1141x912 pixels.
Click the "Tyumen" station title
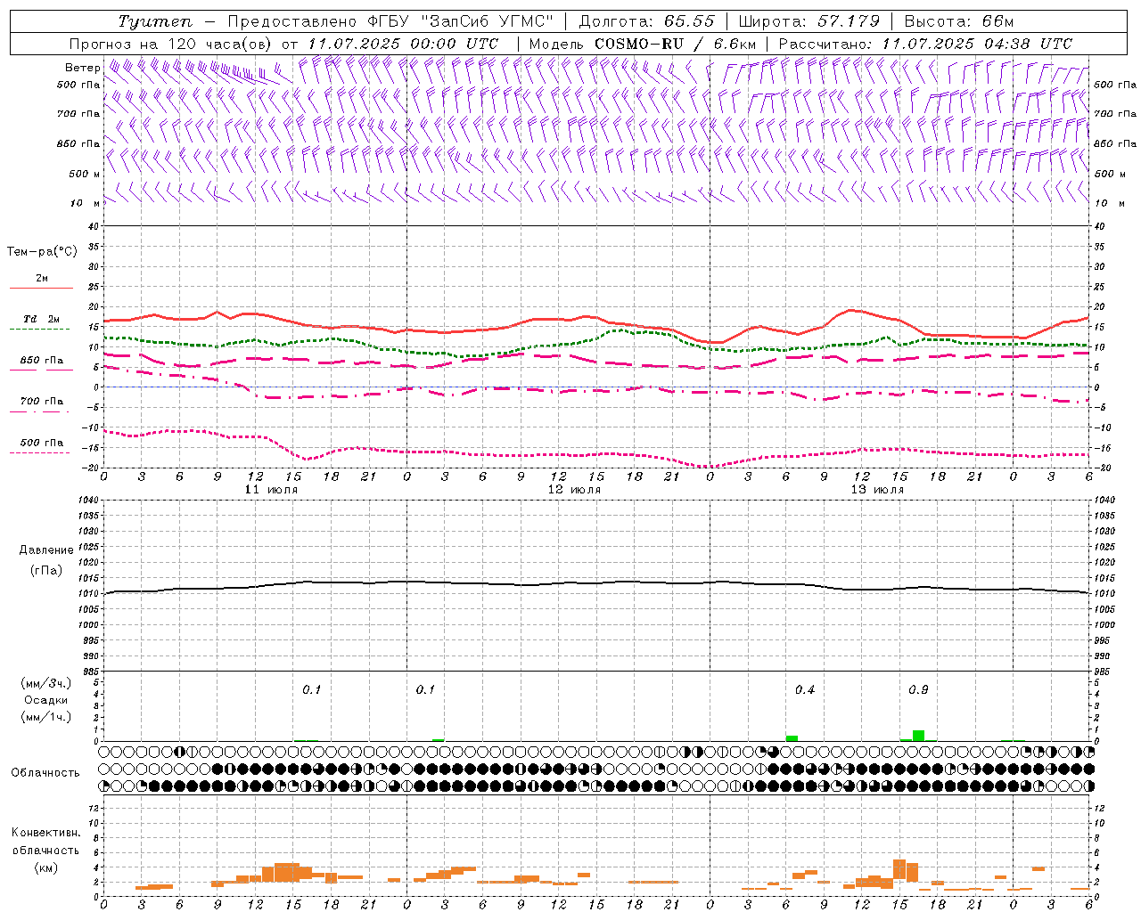point(155,21)
